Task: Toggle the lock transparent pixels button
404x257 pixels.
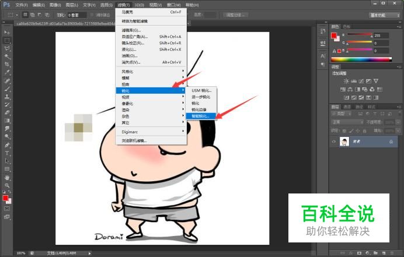Action: pyautogui.click(x=344, y=131)
